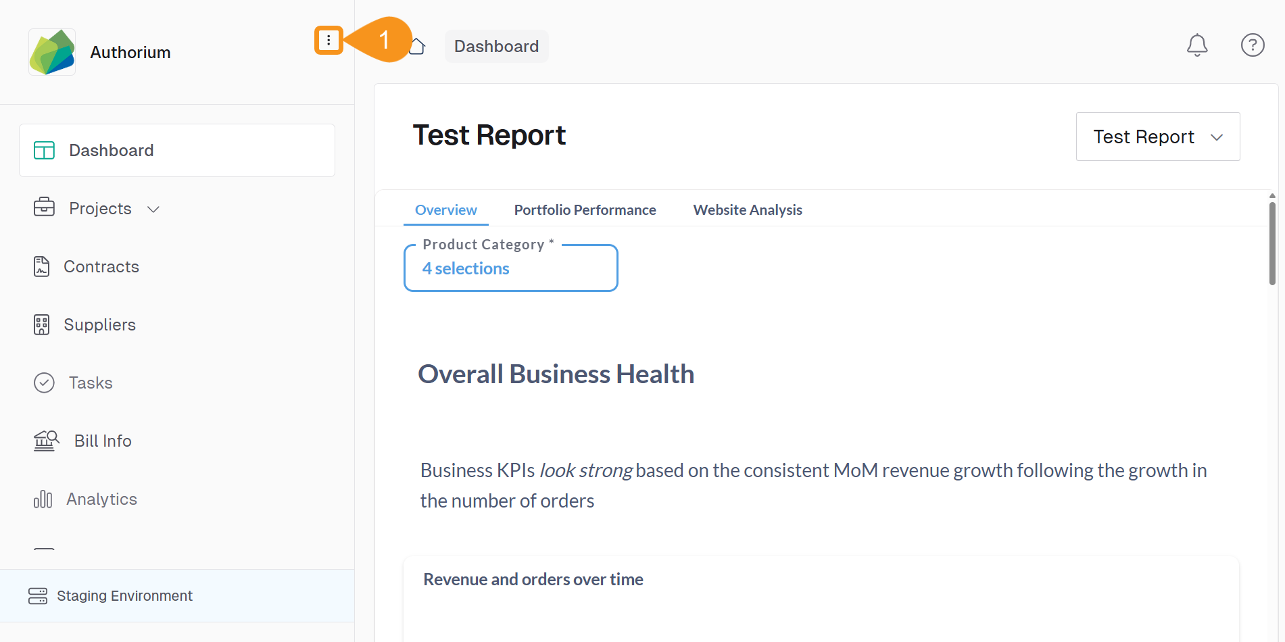This screenshot has width=1285, height=642.
Task: Select the Analytics bar chart icon
Action: click(x=42, y=499)
